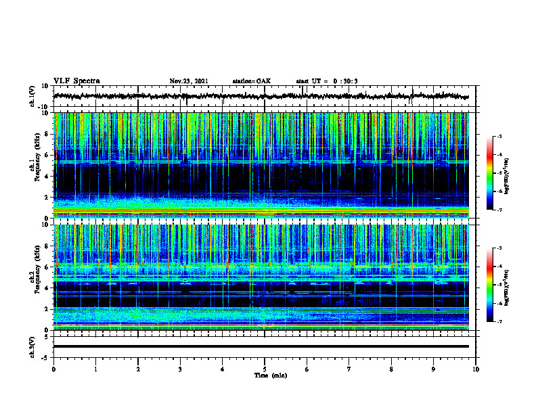Select the date text "Nov.23, 2021"
Viewport: 536px width, 414px height.
coord(189,81)
